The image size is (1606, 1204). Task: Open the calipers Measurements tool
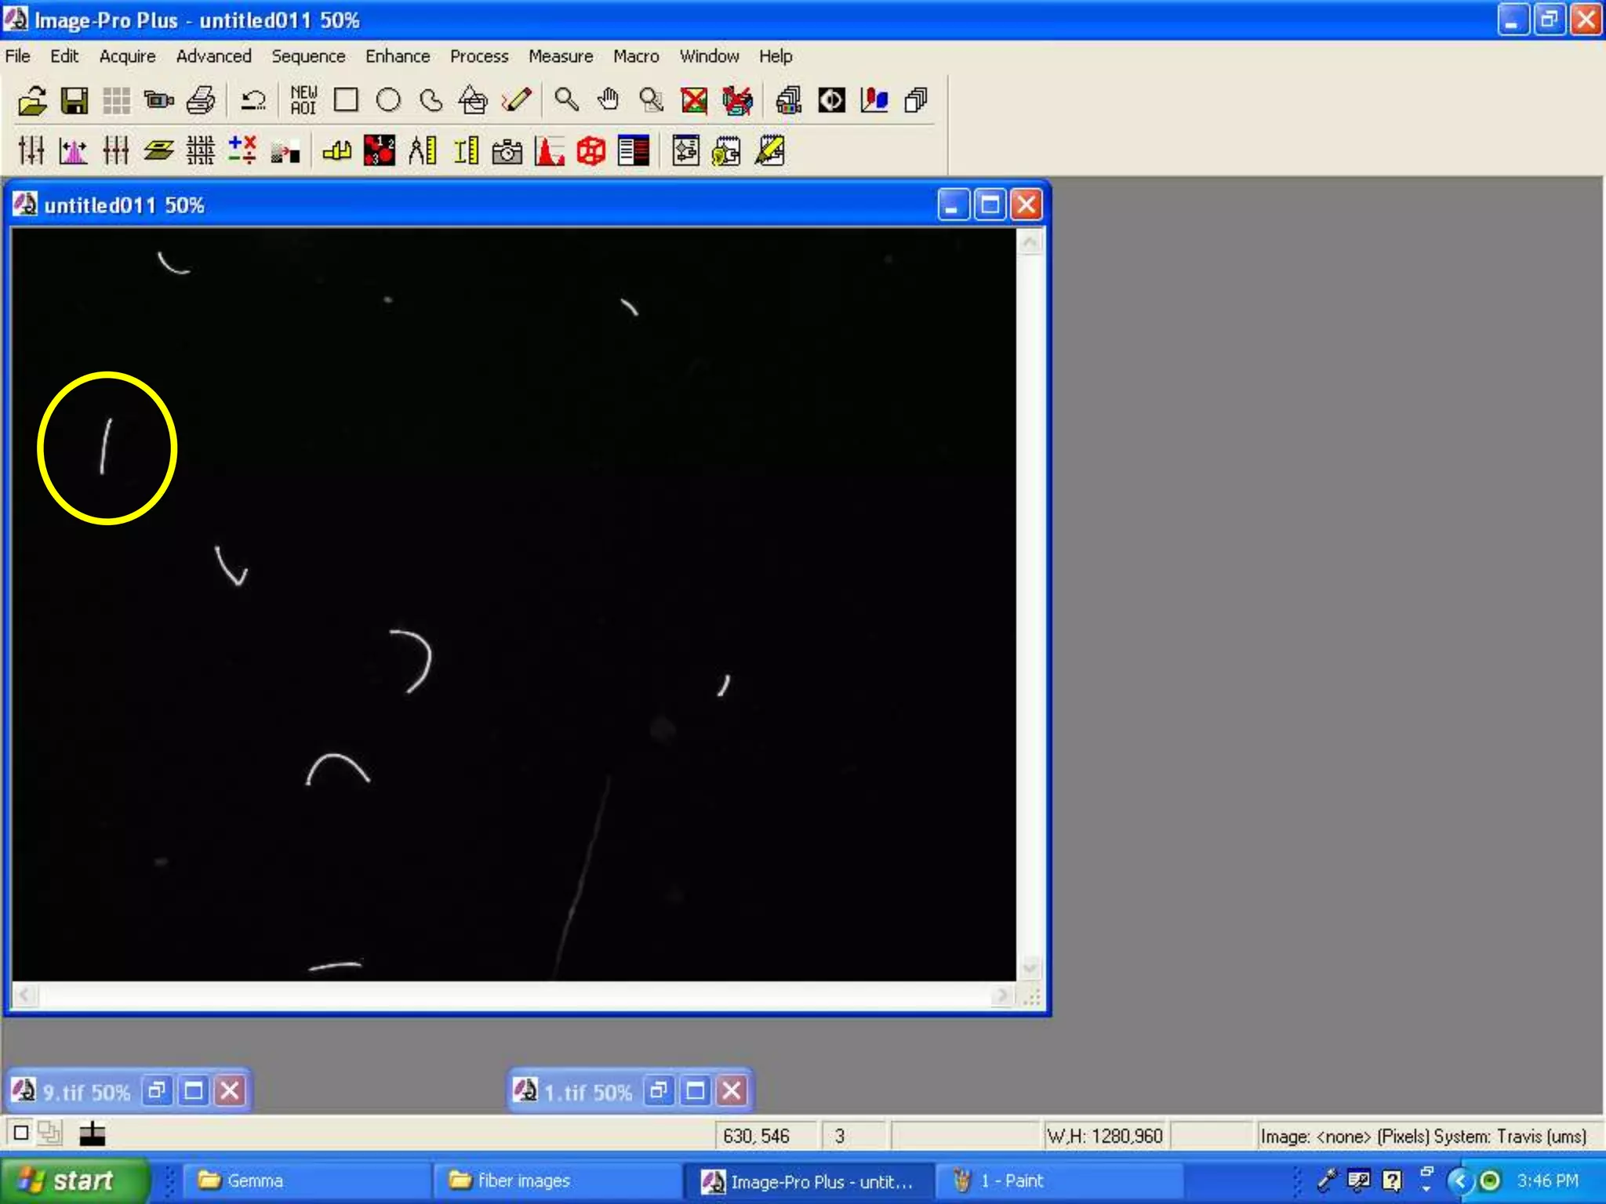(422, 150)
